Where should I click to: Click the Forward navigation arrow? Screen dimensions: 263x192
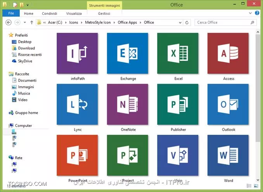tap(17, 22)
